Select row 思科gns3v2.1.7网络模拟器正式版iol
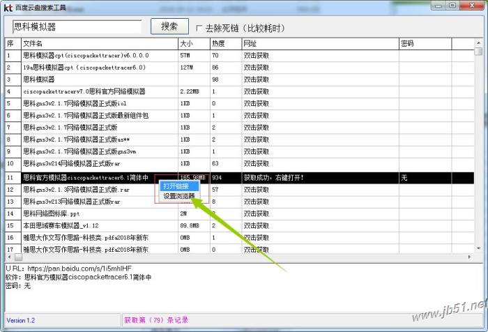 (240, 103)
